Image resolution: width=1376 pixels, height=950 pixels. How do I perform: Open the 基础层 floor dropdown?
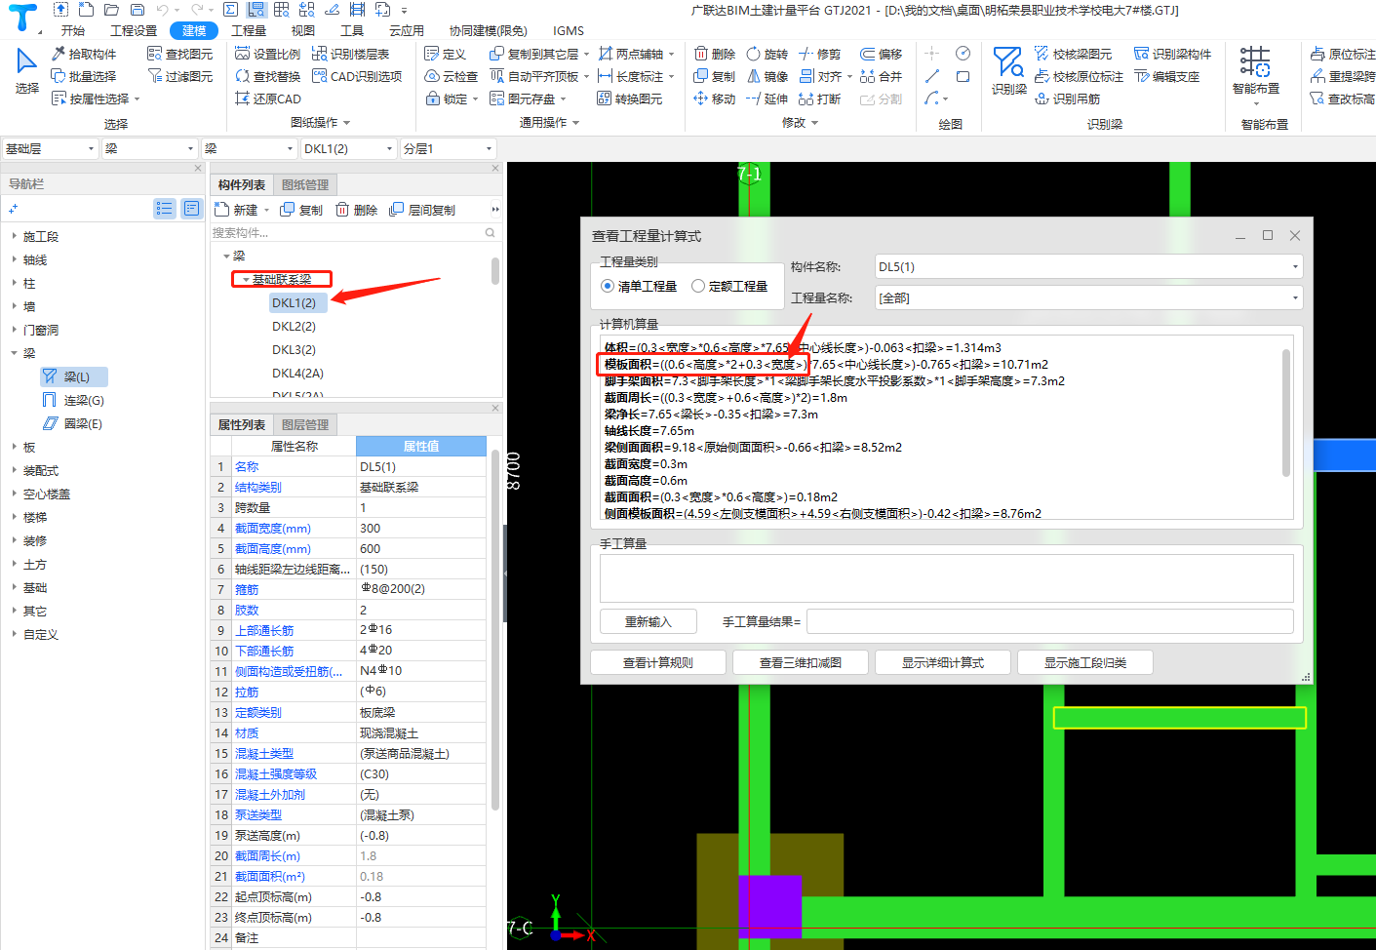(x=50, y=148)
